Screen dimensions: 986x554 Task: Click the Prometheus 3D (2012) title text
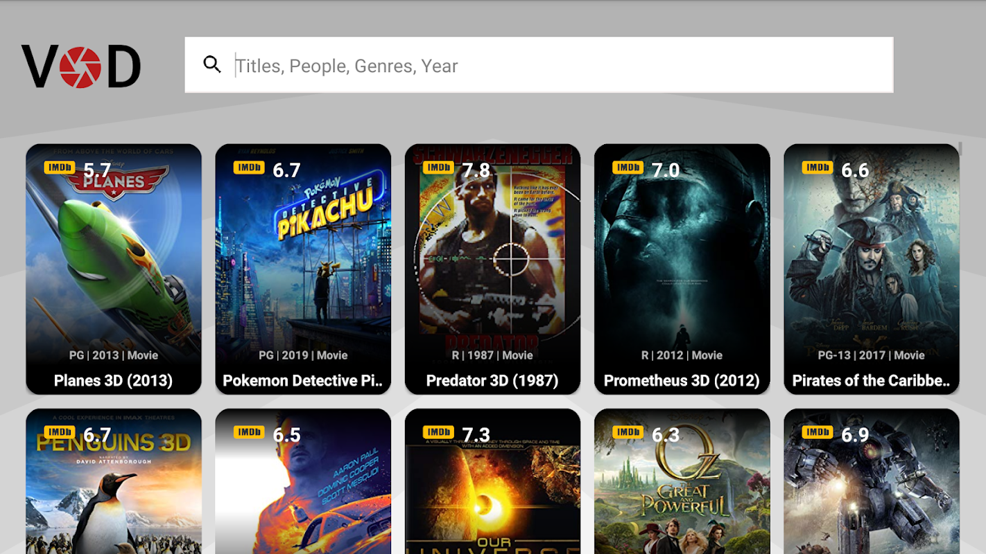coord(682,380)
